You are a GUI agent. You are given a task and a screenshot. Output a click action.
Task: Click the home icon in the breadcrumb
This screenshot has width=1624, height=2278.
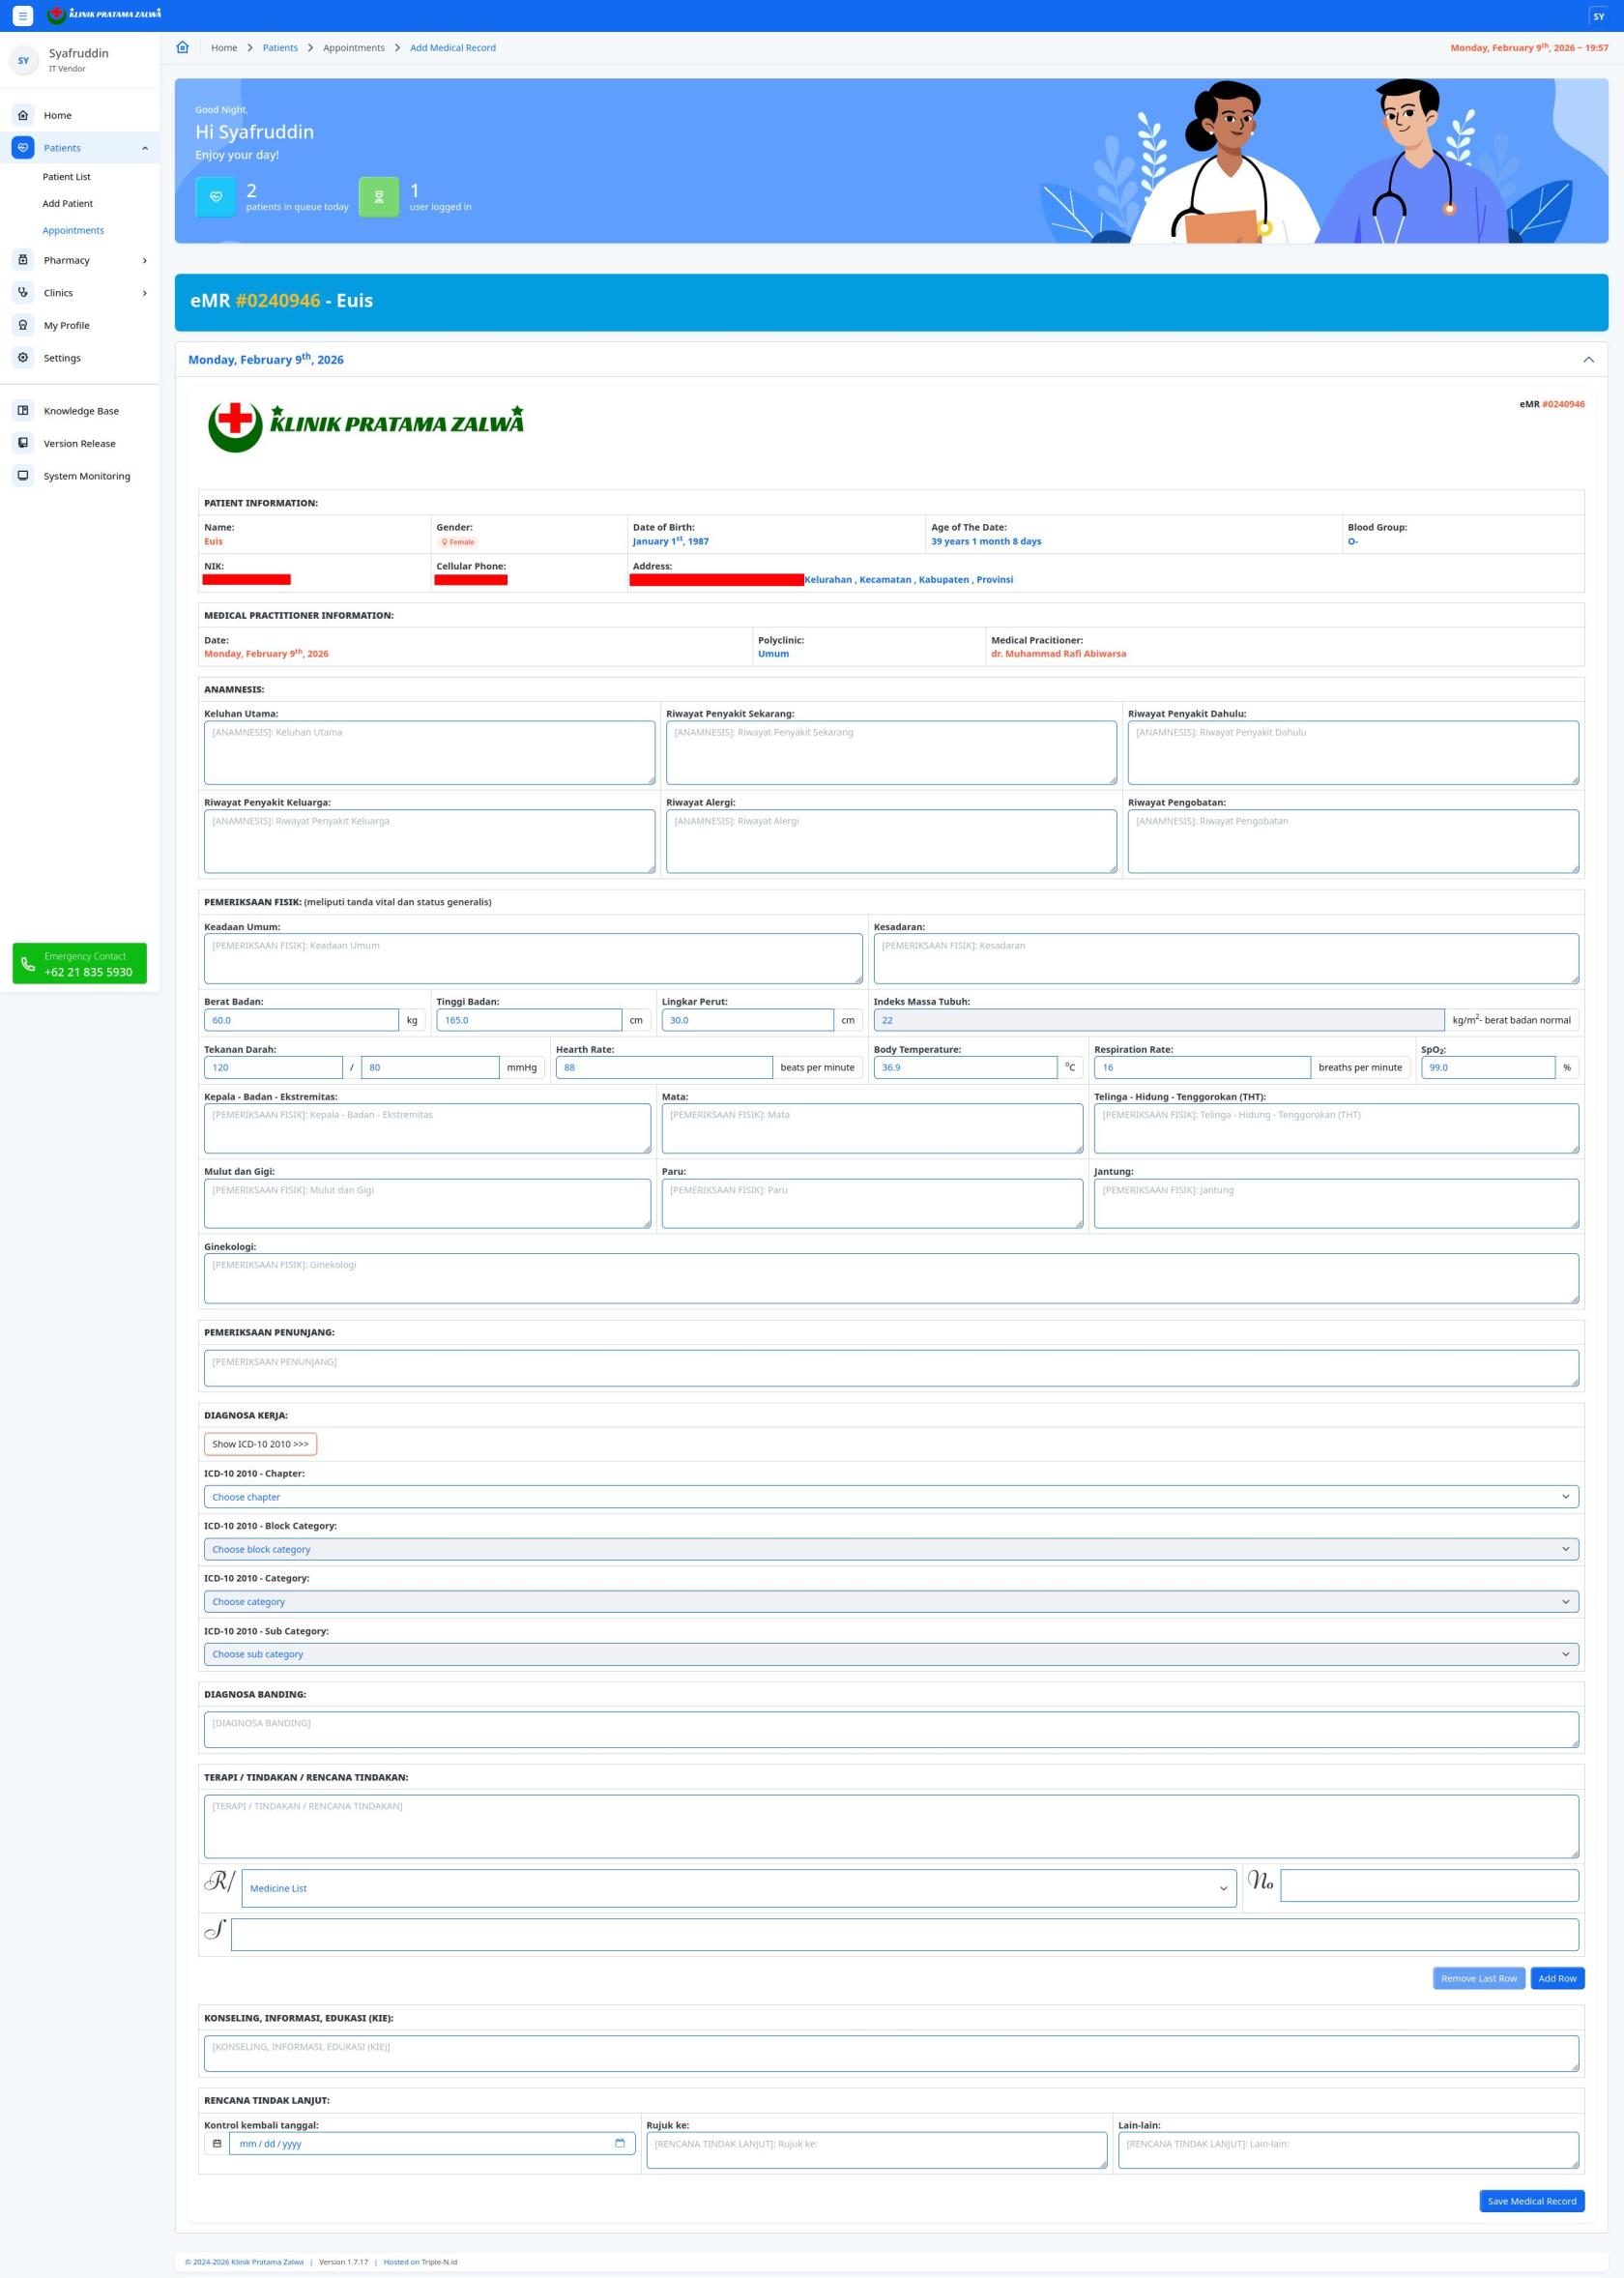(x=182, y=47)
